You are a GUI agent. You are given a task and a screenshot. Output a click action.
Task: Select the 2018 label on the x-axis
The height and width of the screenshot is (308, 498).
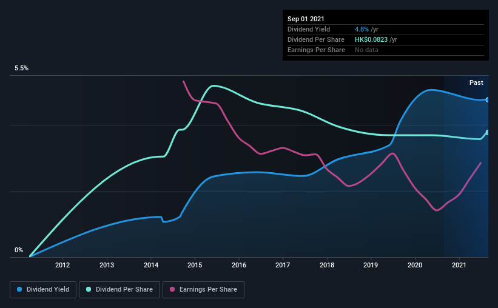coord(327,265)
